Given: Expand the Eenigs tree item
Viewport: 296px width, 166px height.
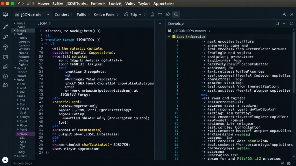Looking at the screenshot, I should [x=18, y=117].
